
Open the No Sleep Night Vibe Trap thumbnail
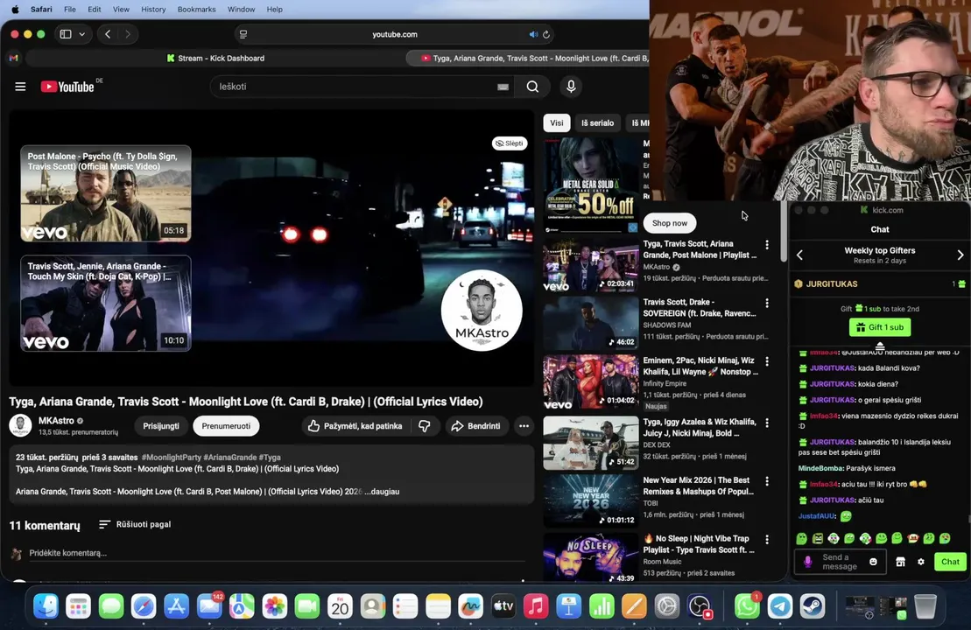click(591, 558)
